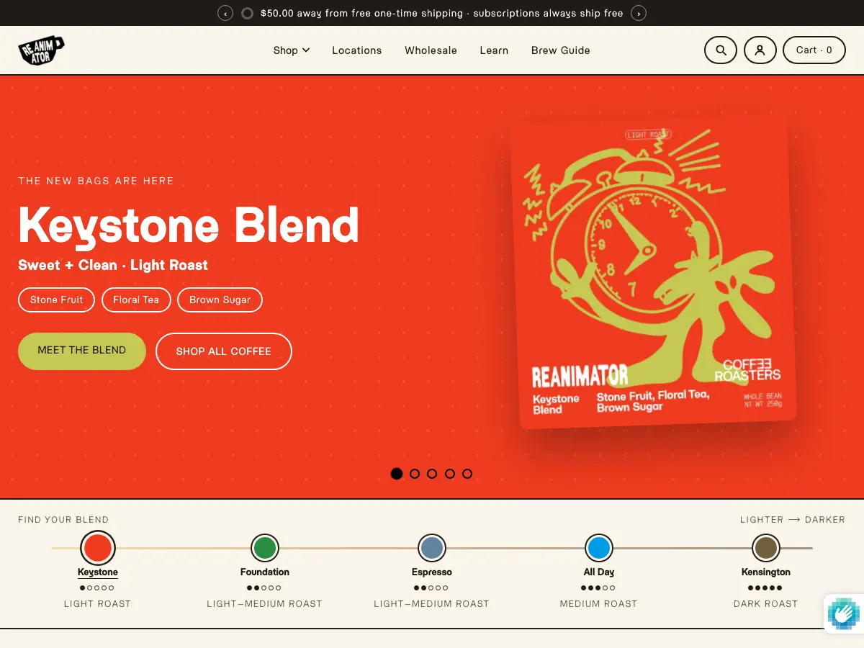Go to Locations page
Viewport: 864px width, 648px height.
coord(357,50)
